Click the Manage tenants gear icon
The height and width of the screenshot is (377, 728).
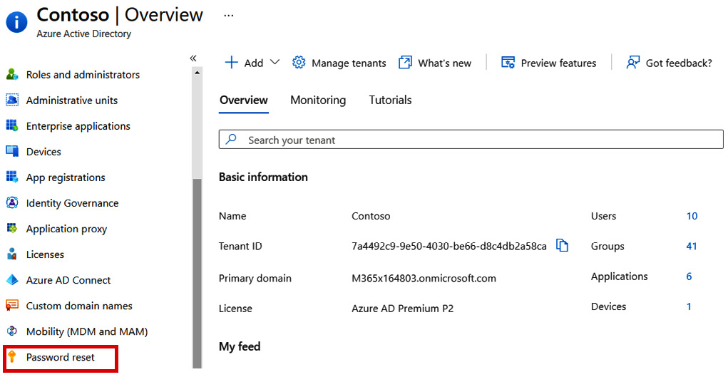click(x=299, y=62)
